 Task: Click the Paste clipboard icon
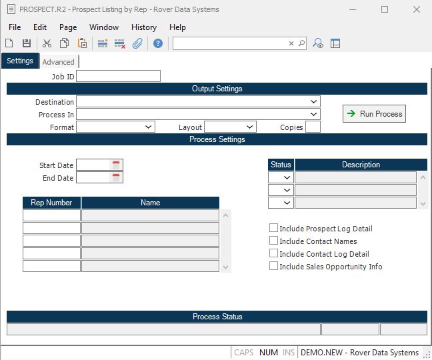coord(82,43)
